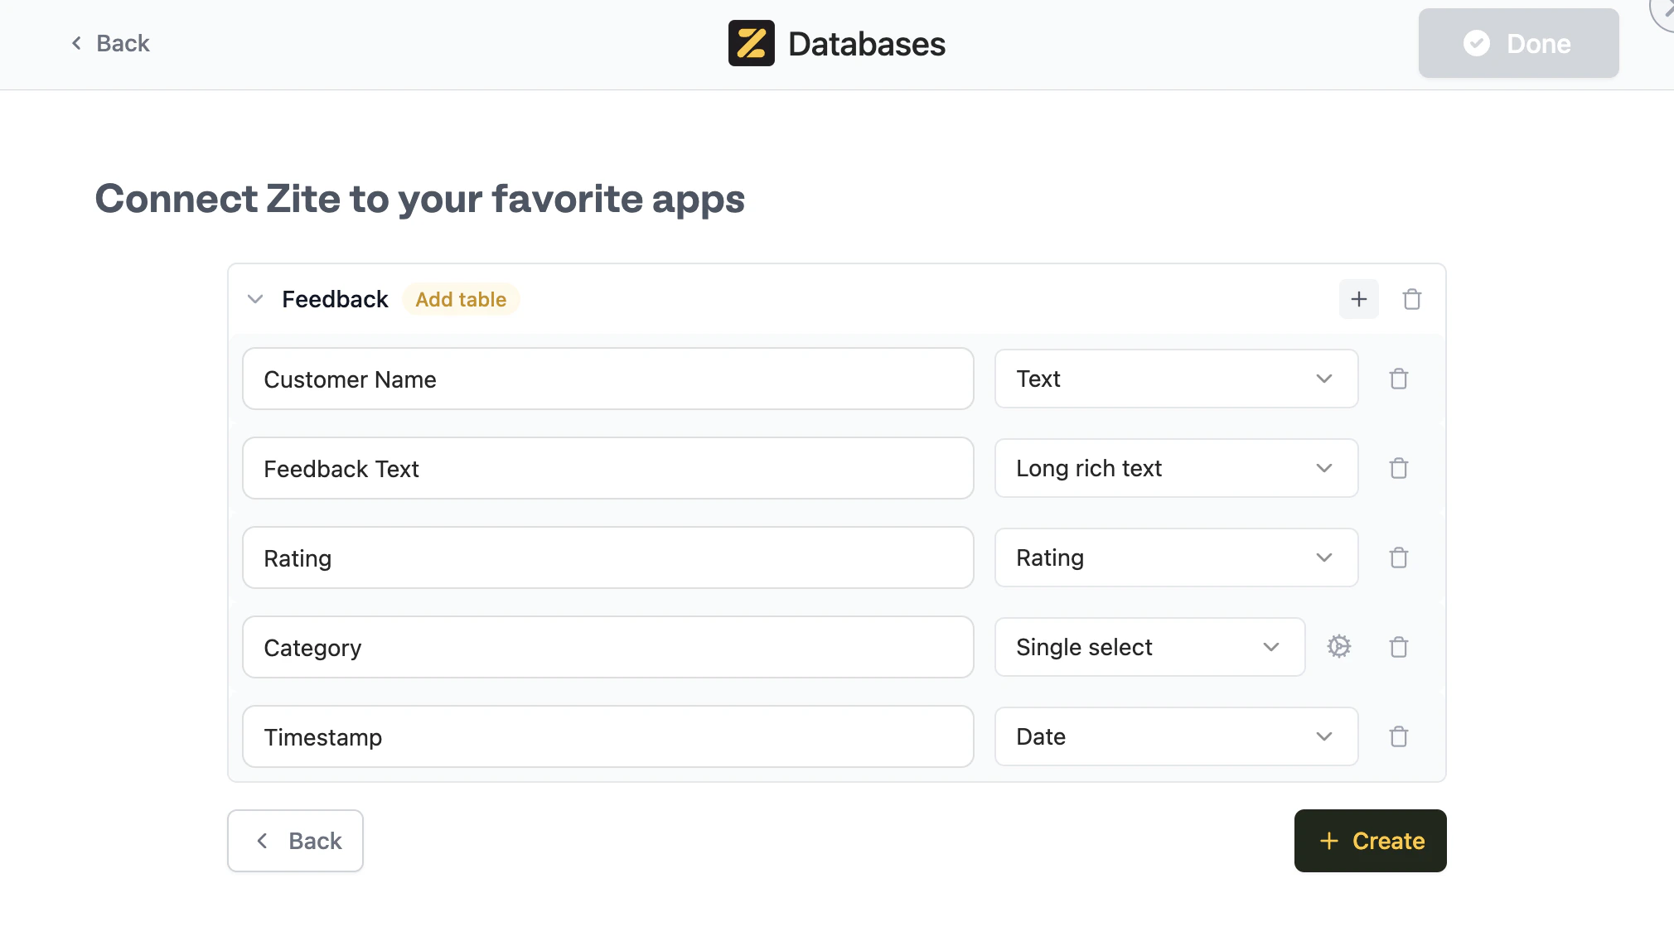Collapse the Feedback table section
This screenshot has width=1674, height=946.
(x=255, y=299)
